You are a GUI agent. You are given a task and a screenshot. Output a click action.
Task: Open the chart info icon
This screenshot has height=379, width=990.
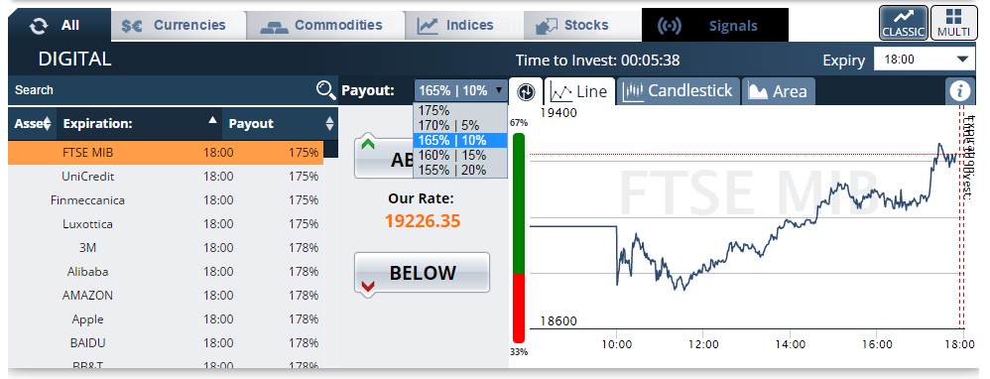pos(960,91)
